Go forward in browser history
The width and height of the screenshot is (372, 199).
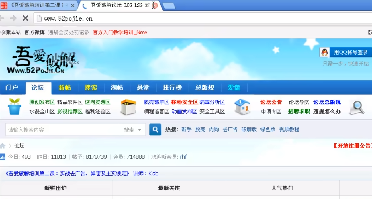(x=13, y=19)
